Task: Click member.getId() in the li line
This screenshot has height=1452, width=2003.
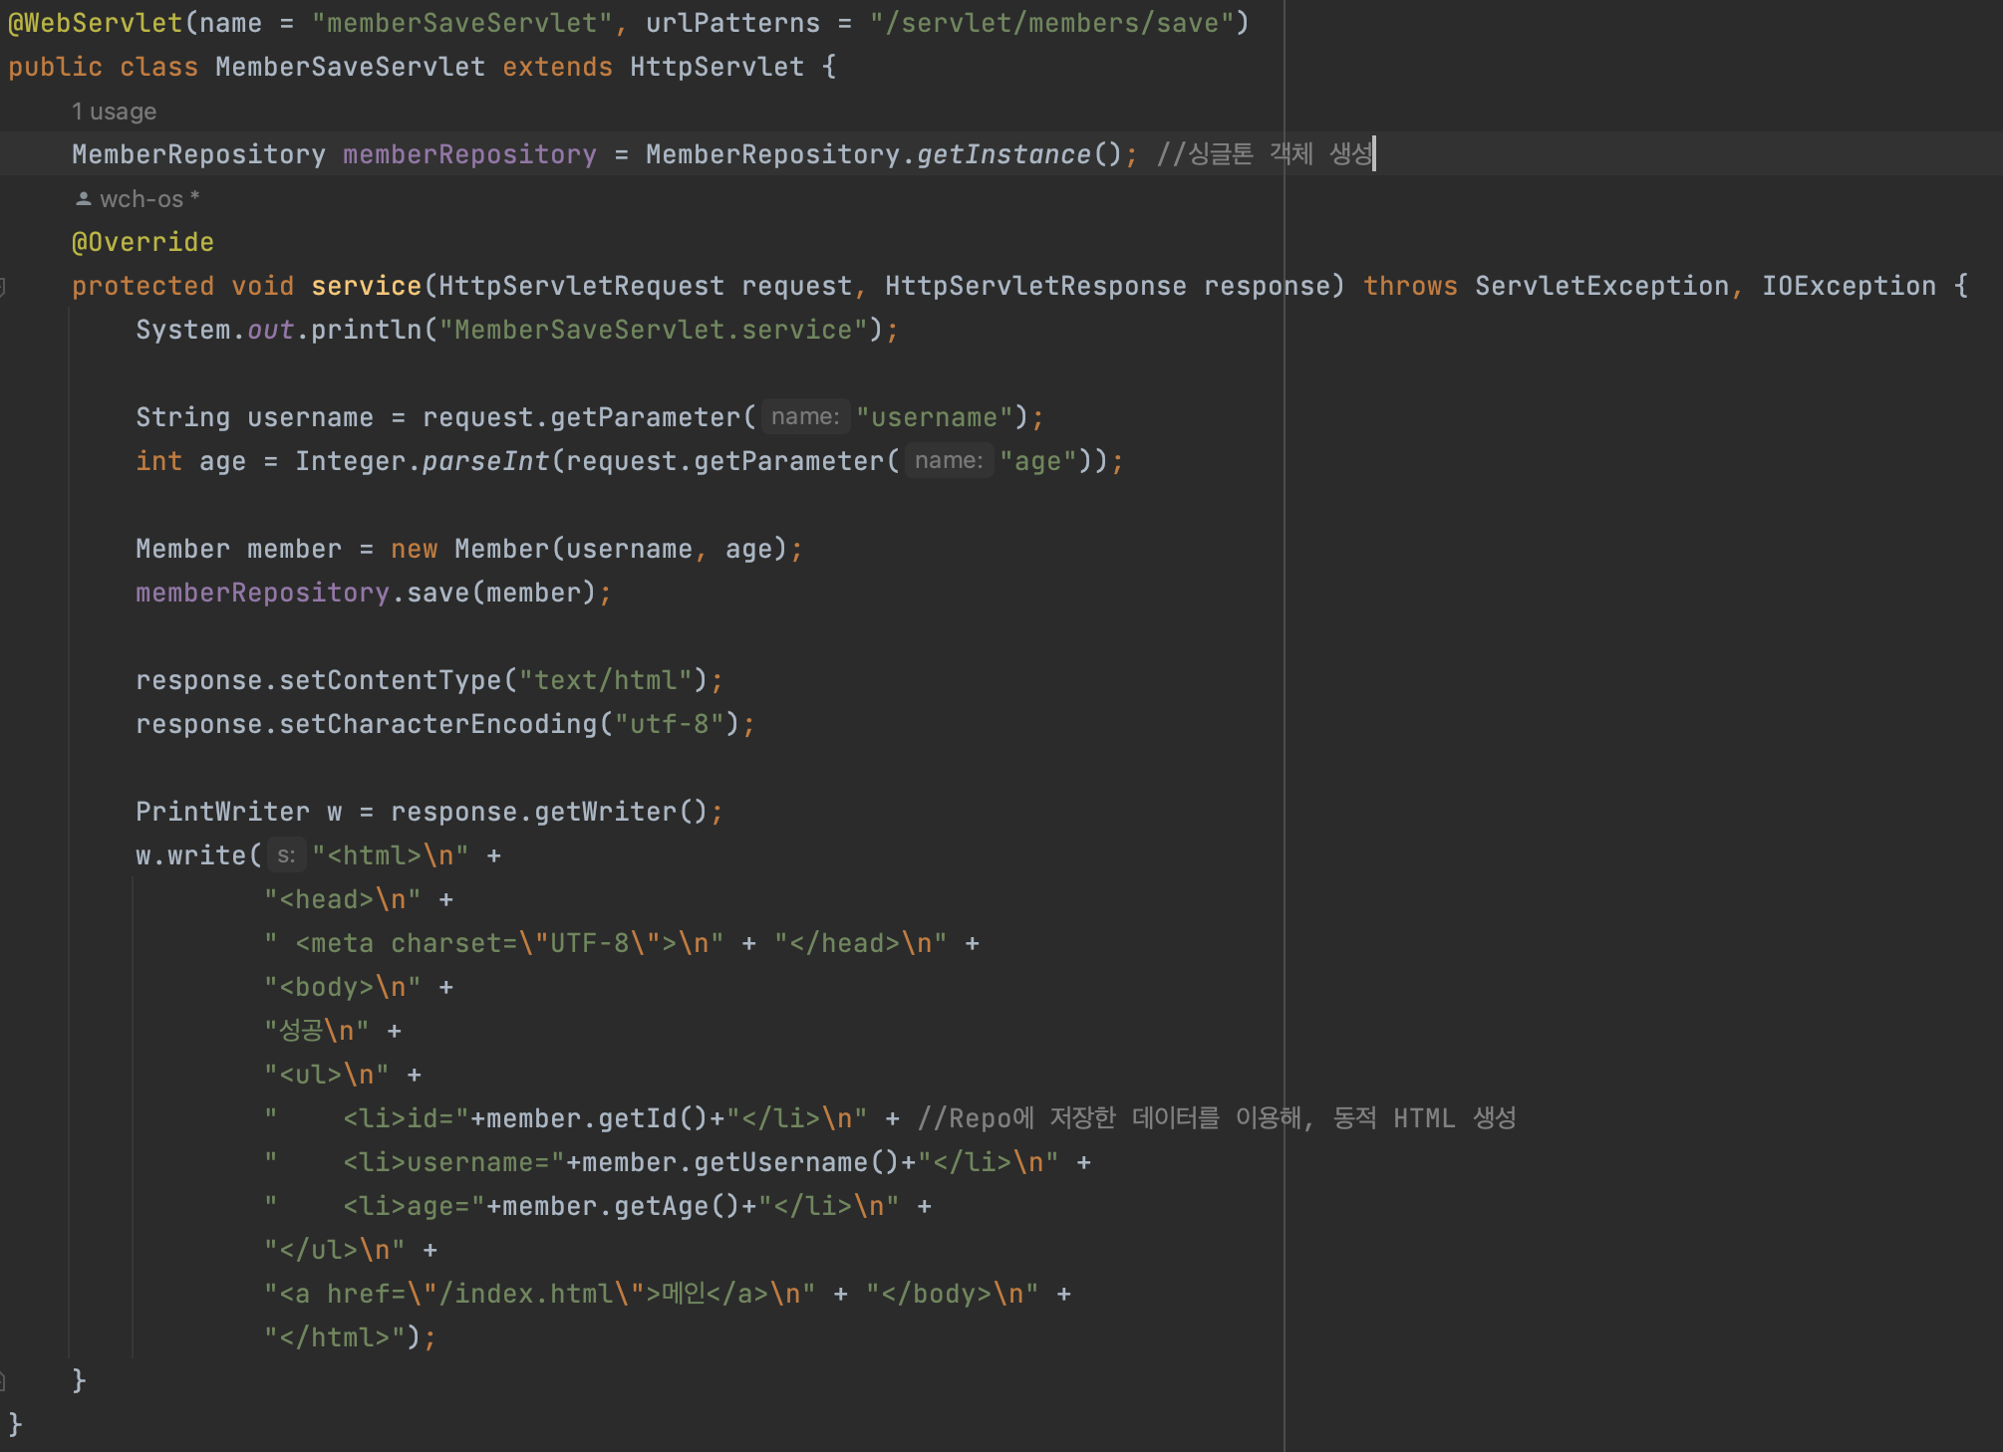Action: tap(597, 1118)
